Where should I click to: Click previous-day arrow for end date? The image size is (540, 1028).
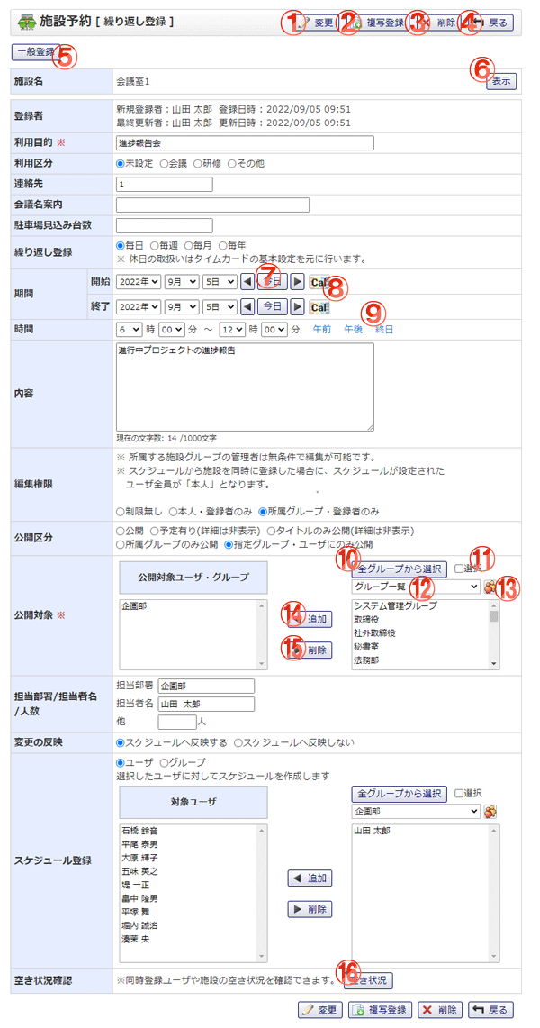point(248,307)
